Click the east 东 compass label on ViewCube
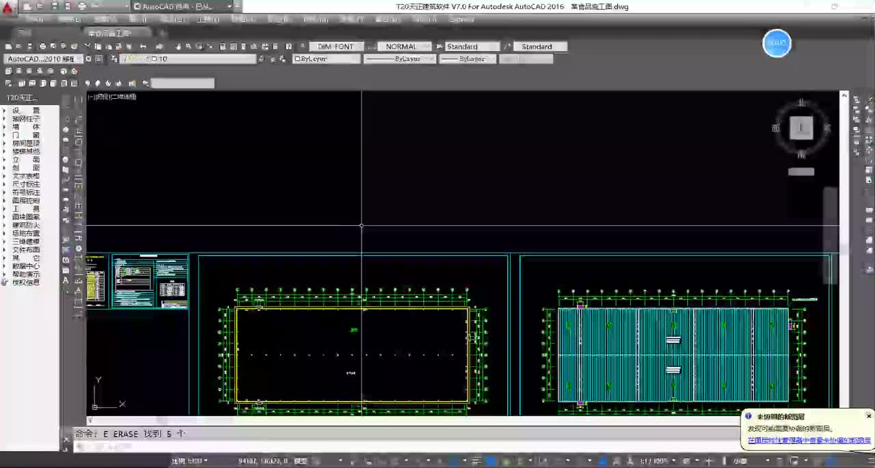This screenshot has height=468, width=875. tap(827, 128)
